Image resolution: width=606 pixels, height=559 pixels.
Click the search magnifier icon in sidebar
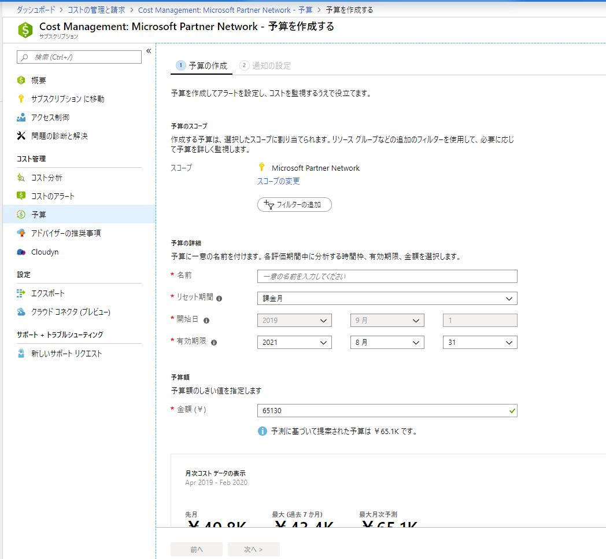coord(25,57)
